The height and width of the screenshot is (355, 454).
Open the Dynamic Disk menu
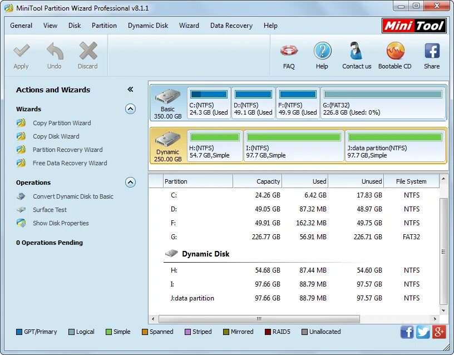click(148, 26)
